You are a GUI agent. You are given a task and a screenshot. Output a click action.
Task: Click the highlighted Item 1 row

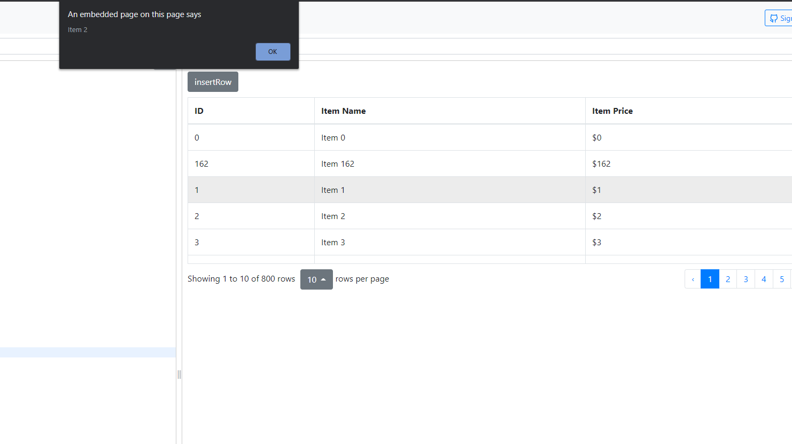point(332,190)
